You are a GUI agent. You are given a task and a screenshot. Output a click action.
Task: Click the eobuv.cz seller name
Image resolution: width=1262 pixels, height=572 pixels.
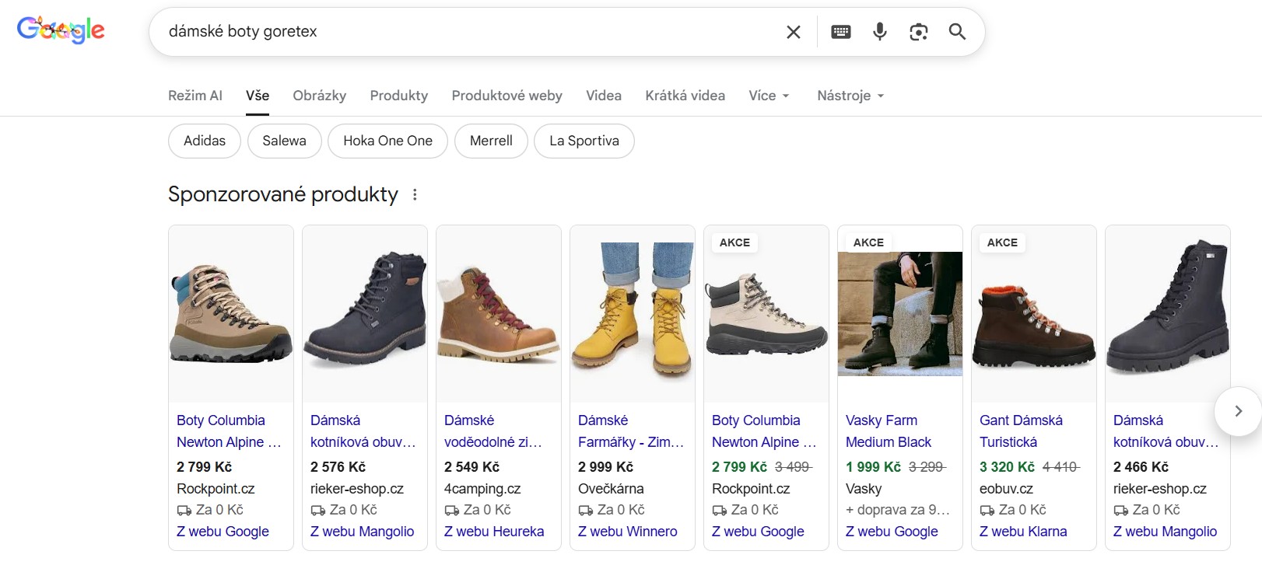click(x=1006, y=489)
